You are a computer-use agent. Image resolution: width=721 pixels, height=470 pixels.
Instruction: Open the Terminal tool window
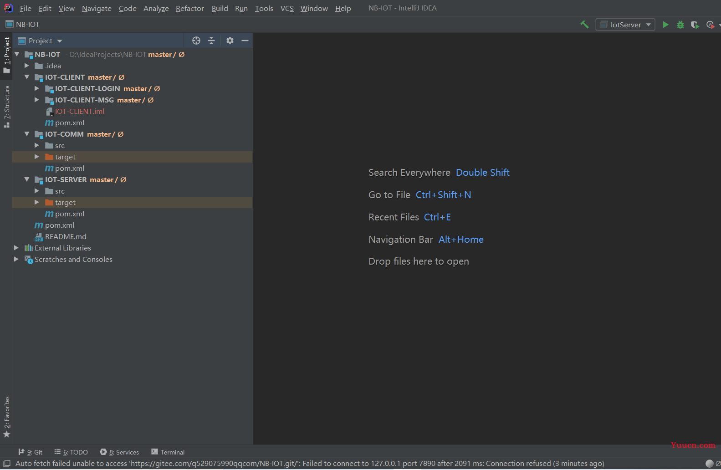click(168, 452)
